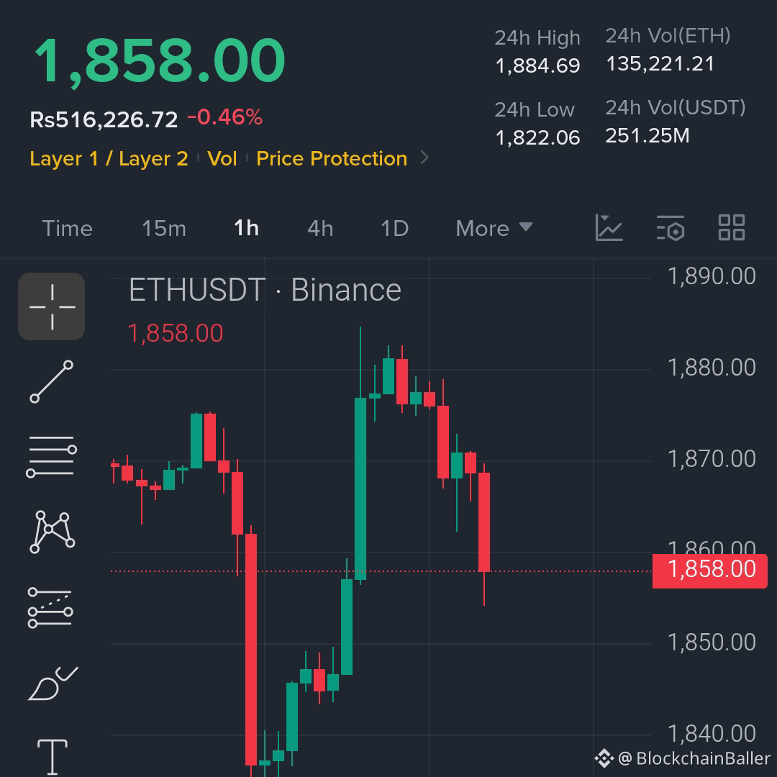Viewport: 777px width, 777px height.
Task: Select the text annotation tool
Action: [52, 757]
